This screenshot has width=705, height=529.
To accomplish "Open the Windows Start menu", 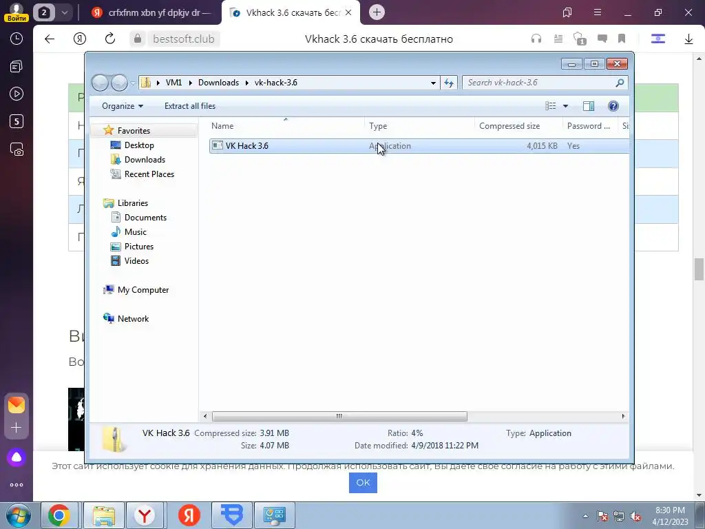I will coord(18,515).
